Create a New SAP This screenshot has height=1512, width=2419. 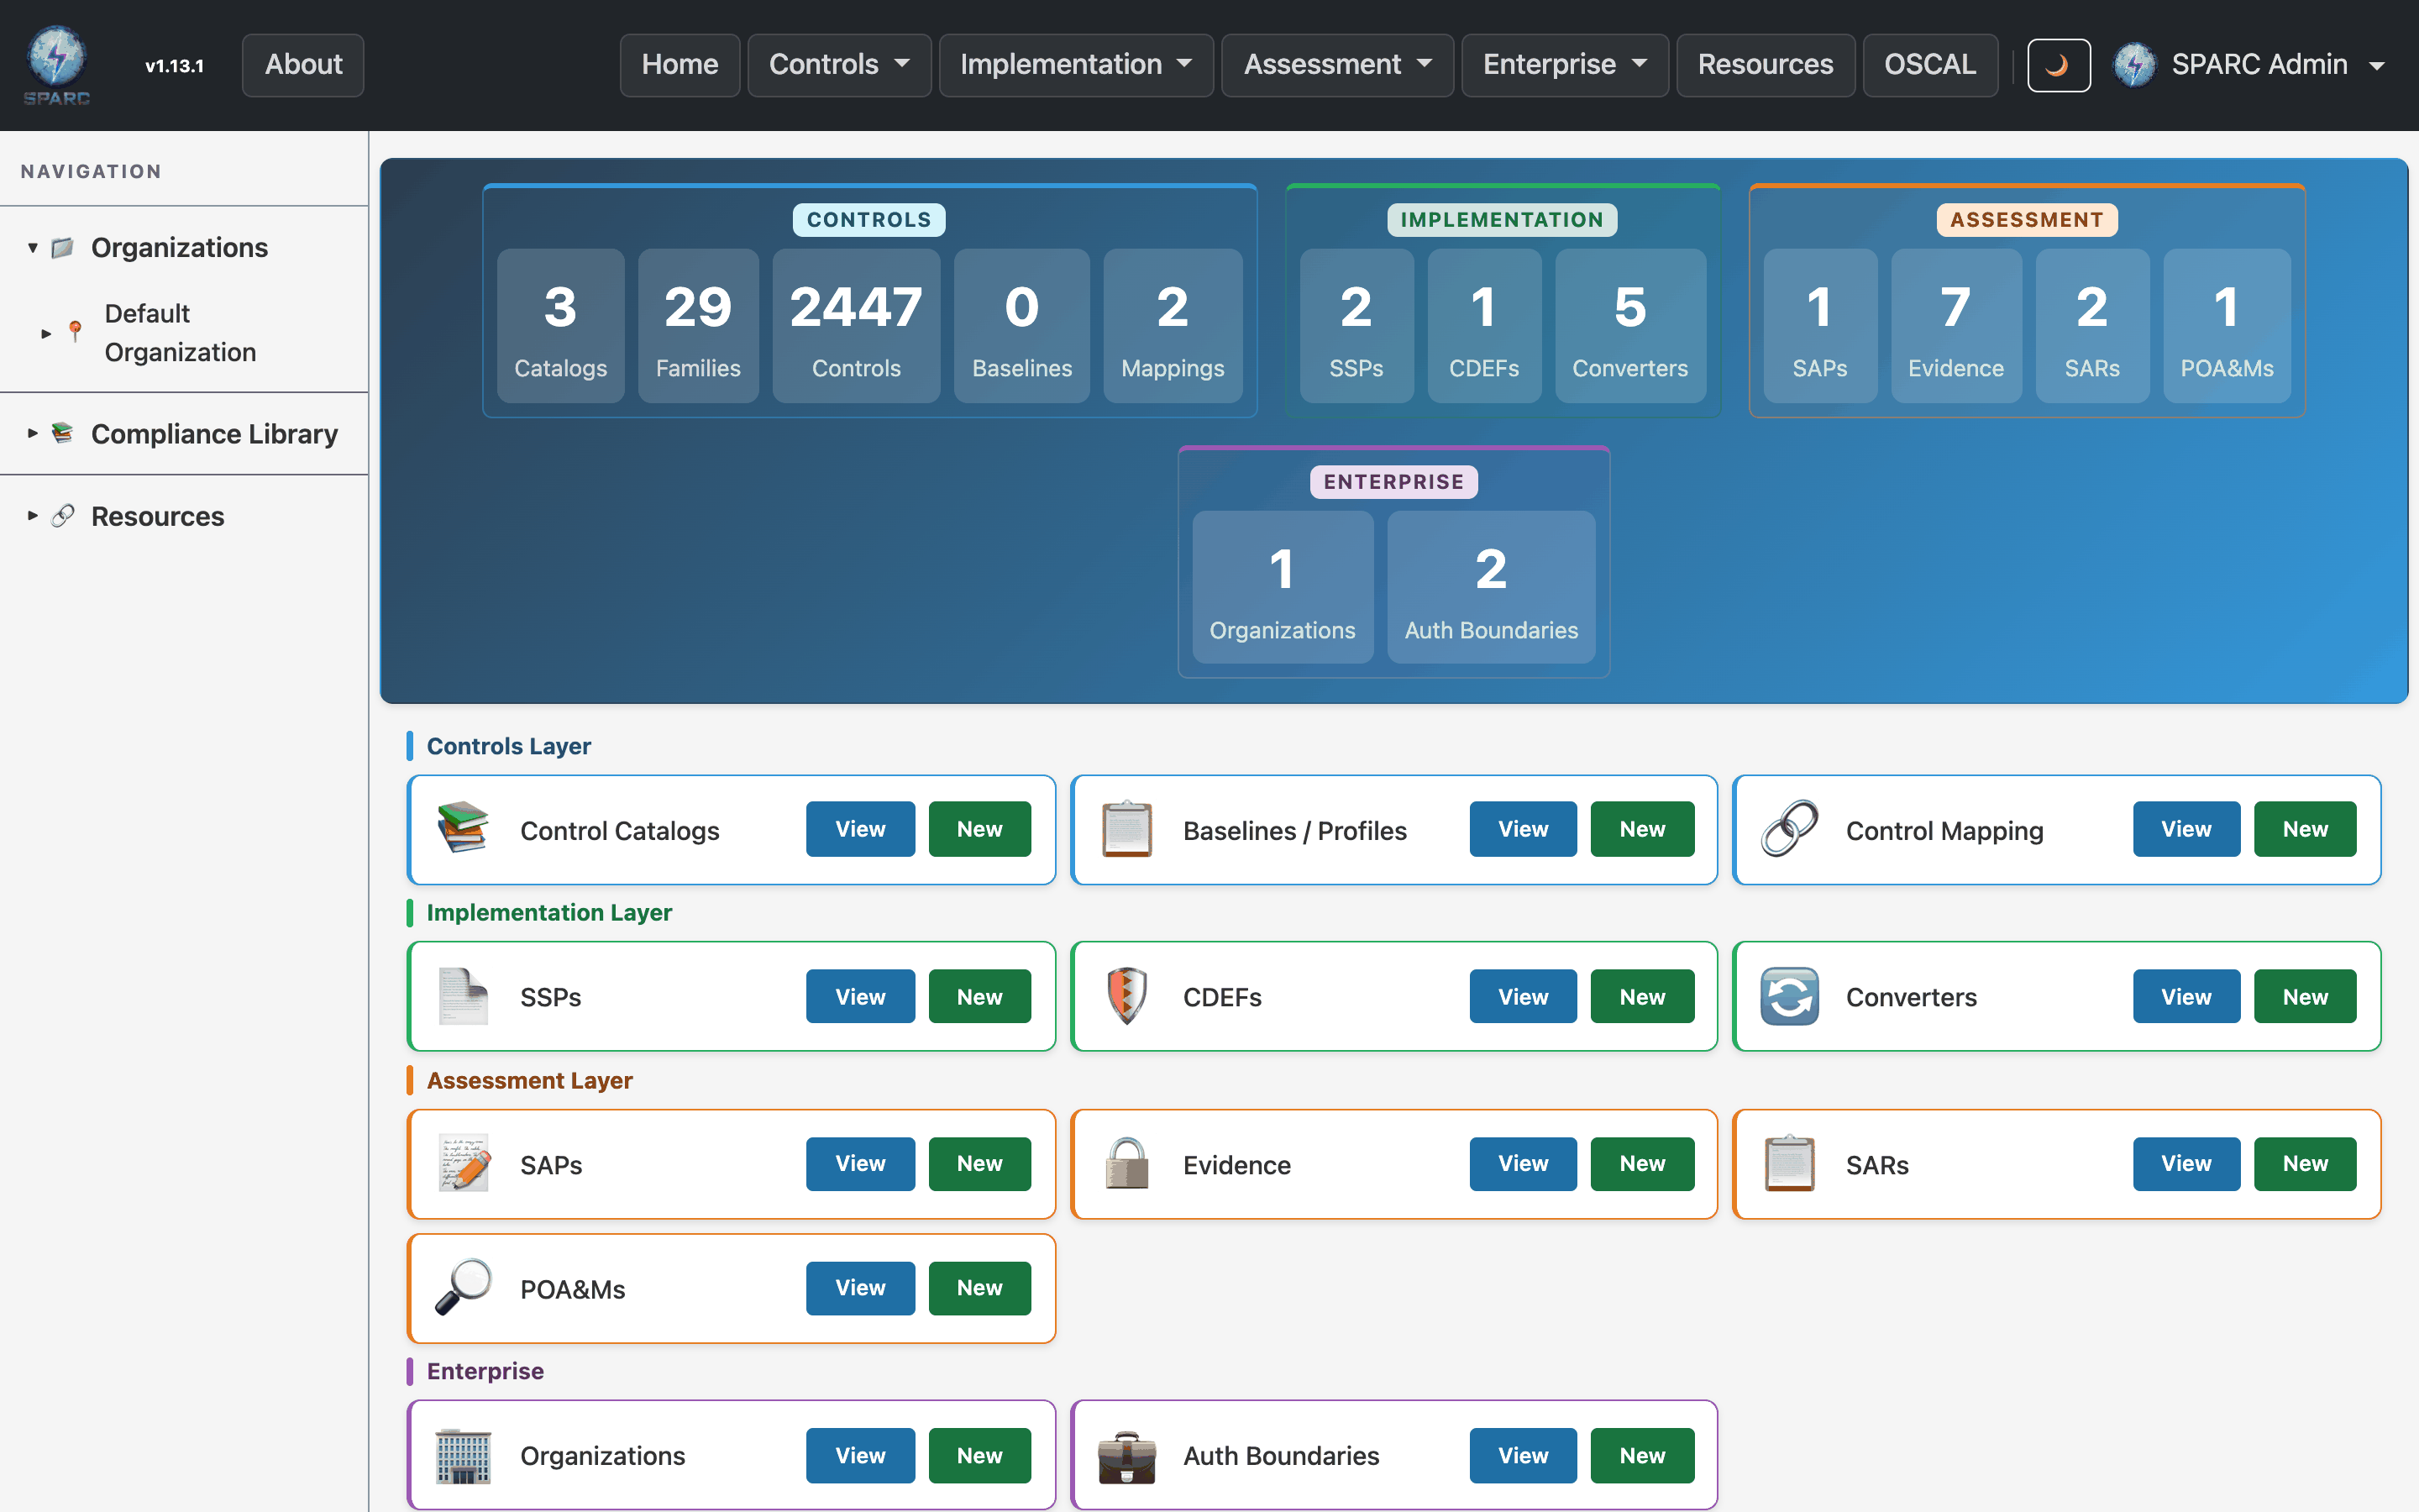pyautogui.click(x=979, y=1163)
